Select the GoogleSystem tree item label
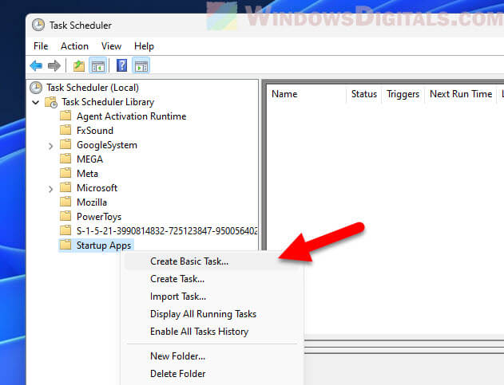 tap(107, 145)
